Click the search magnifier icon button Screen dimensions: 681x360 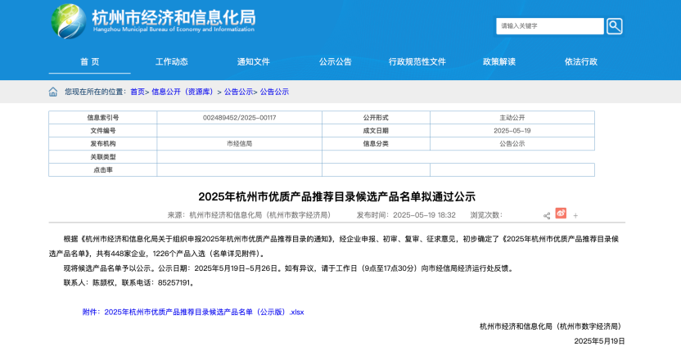point(614,26)
